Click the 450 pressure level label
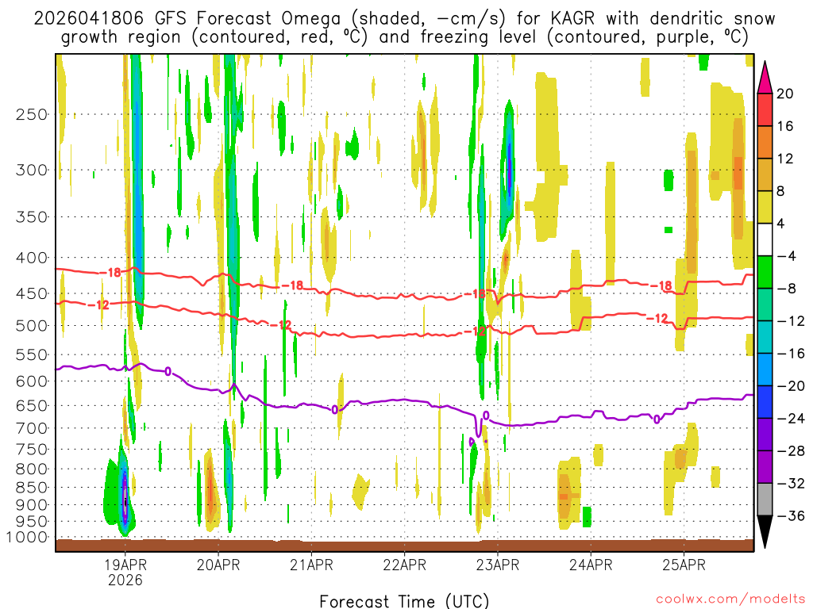This screenshot has width=813, height=609. coord(32,293)
